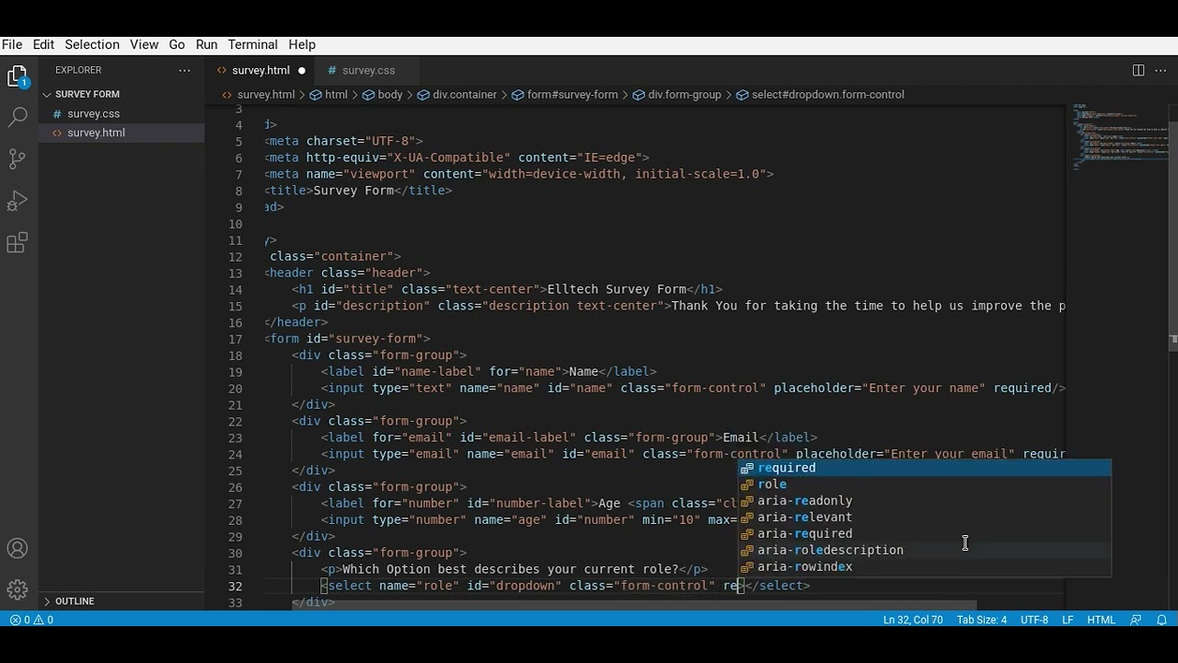
Task: Change HTML language mode
Action: 1101,620
